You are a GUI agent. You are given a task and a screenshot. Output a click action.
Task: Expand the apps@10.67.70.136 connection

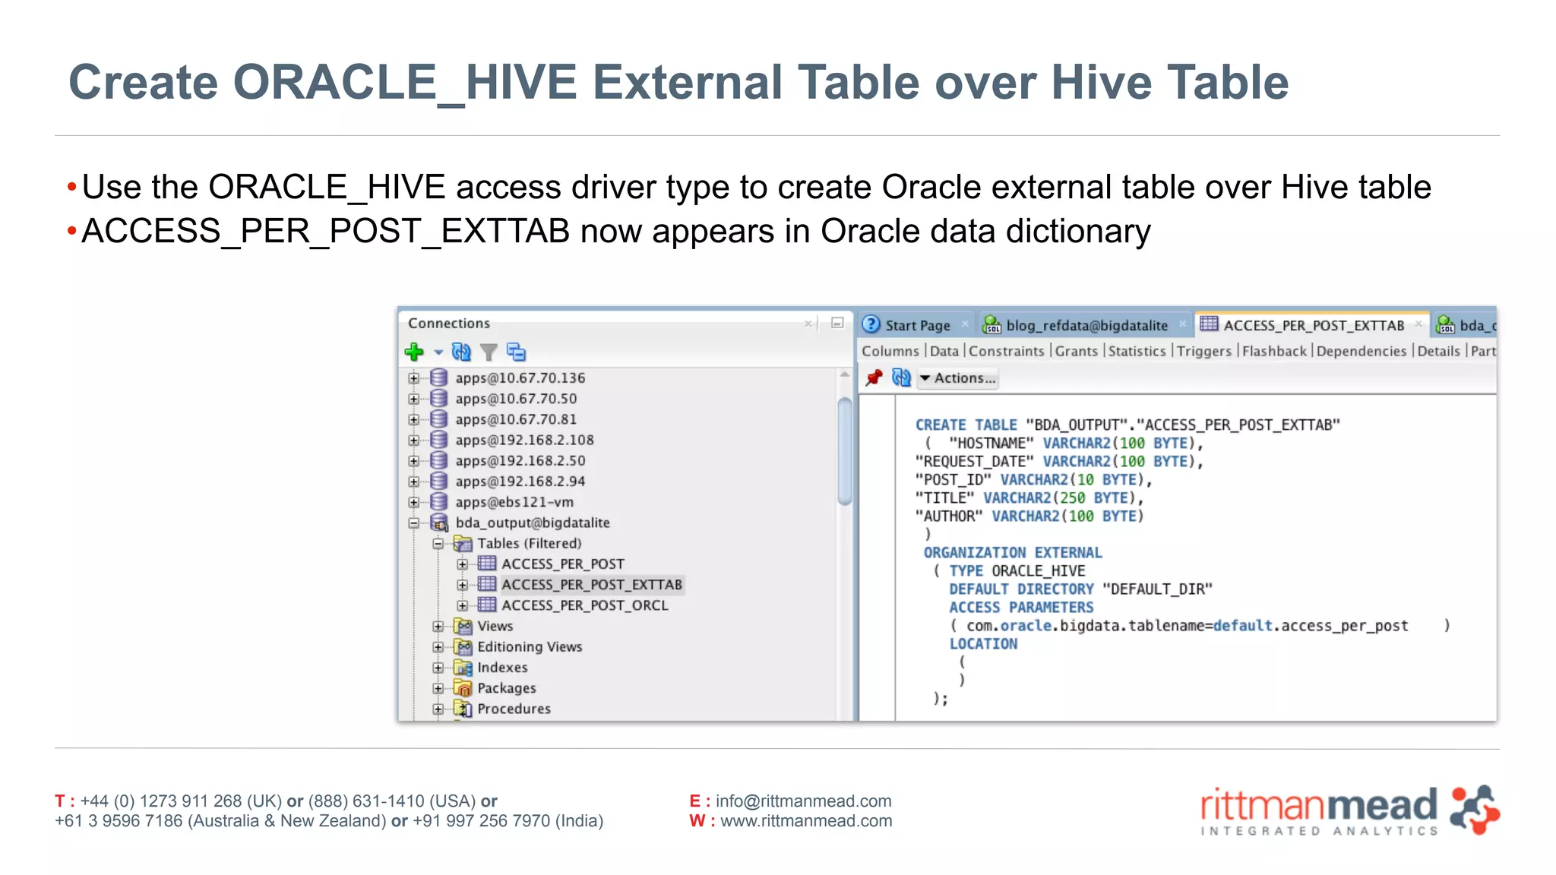(413, 378)
